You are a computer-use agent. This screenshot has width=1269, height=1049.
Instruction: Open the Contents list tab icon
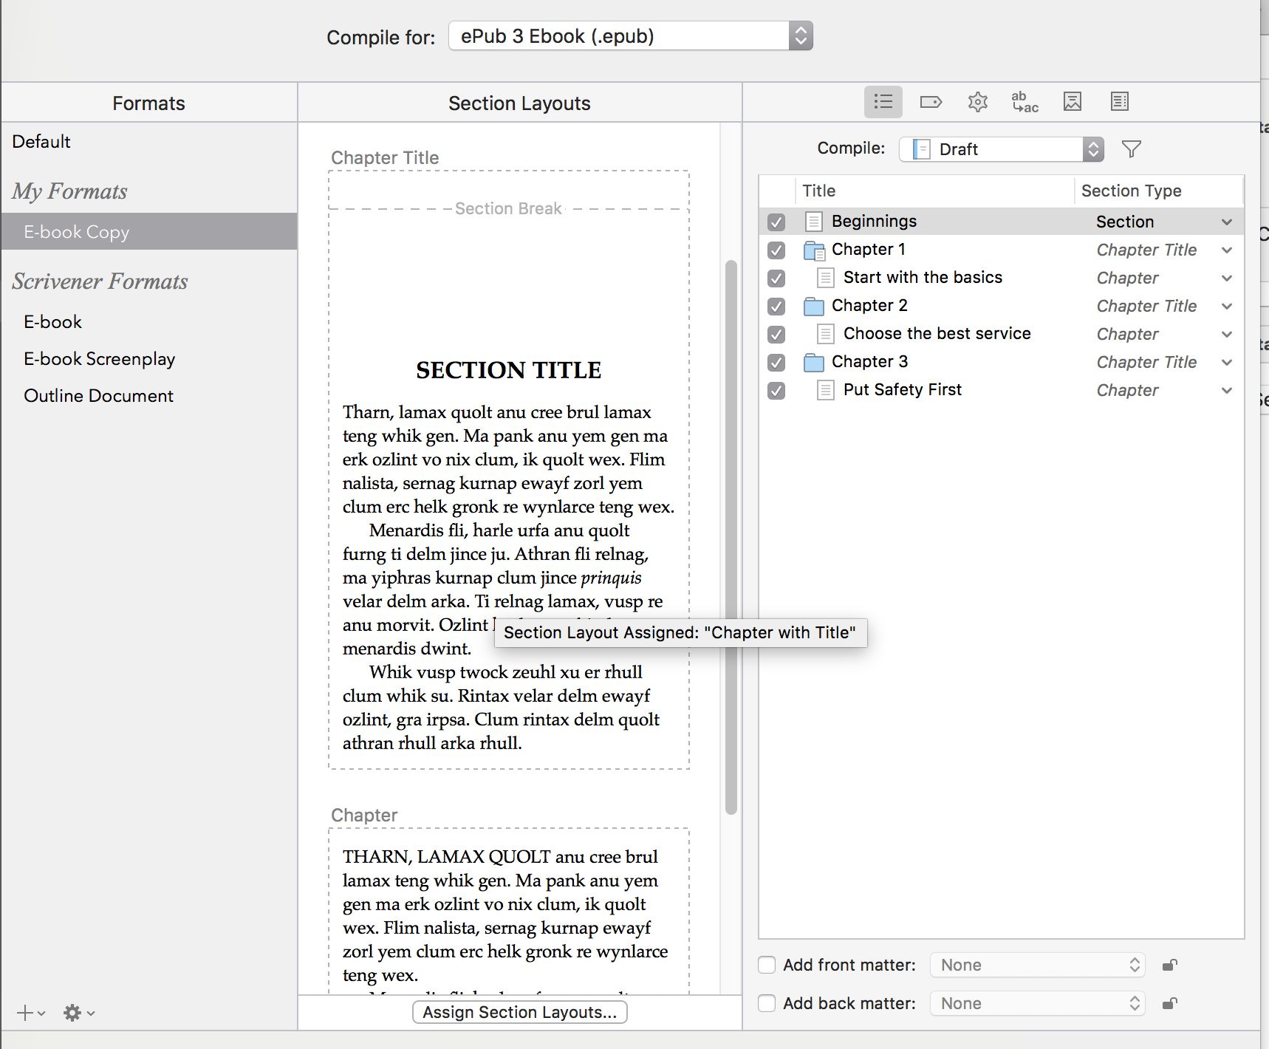coord(883,102)
